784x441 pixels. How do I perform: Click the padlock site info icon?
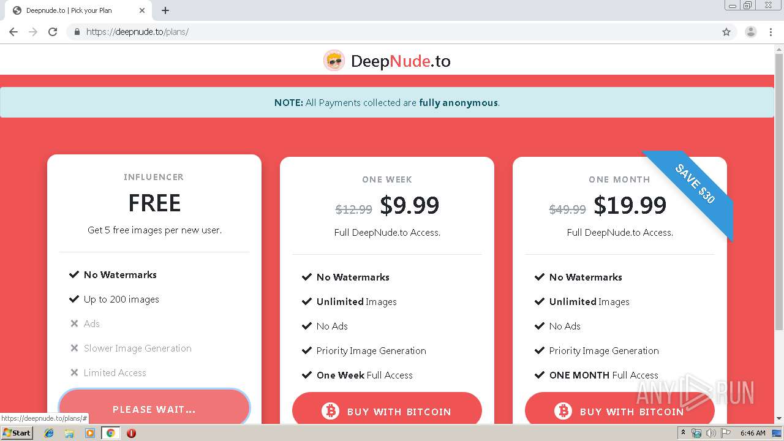(77, 32)
